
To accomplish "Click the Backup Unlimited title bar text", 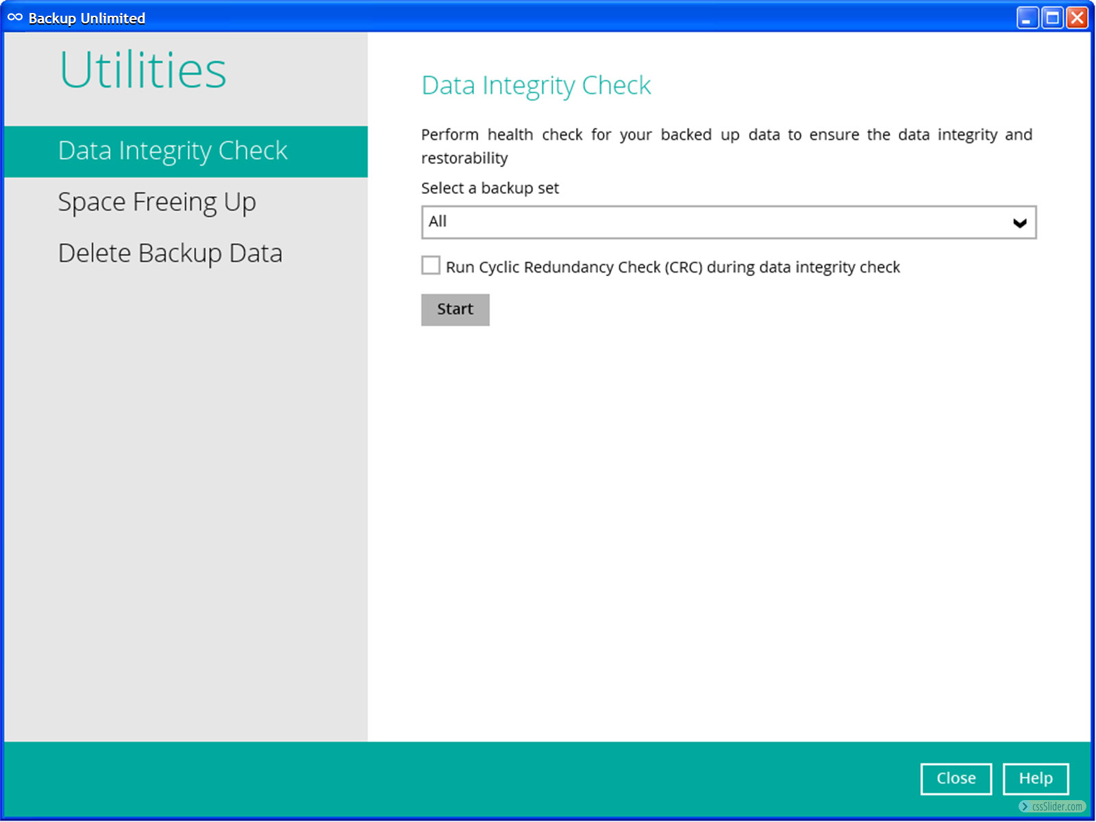I will [x=87, y=18].
